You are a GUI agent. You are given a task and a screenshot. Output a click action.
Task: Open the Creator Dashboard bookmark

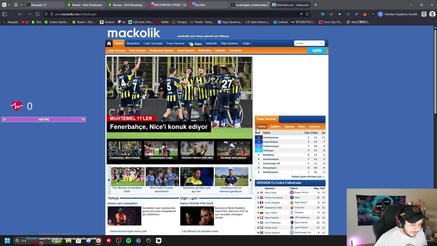click(x=56, y=22)
